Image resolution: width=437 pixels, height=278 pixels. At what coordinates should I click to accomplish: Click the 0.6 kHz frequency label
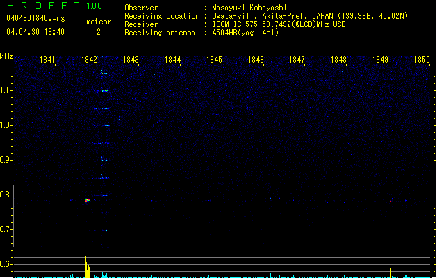[6, 264]
